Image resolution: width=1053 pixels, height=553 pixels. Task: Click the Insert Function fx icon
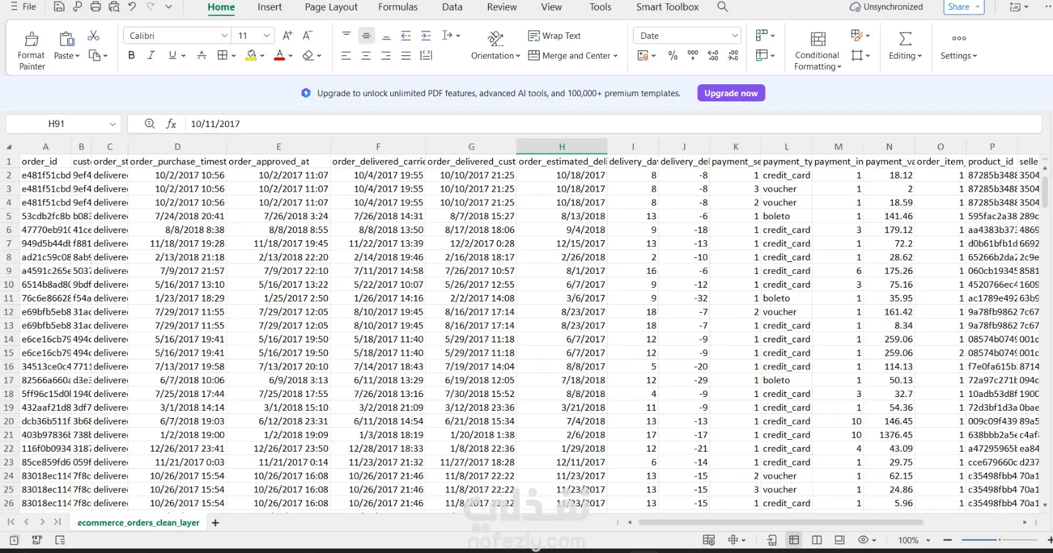point(171,124)
